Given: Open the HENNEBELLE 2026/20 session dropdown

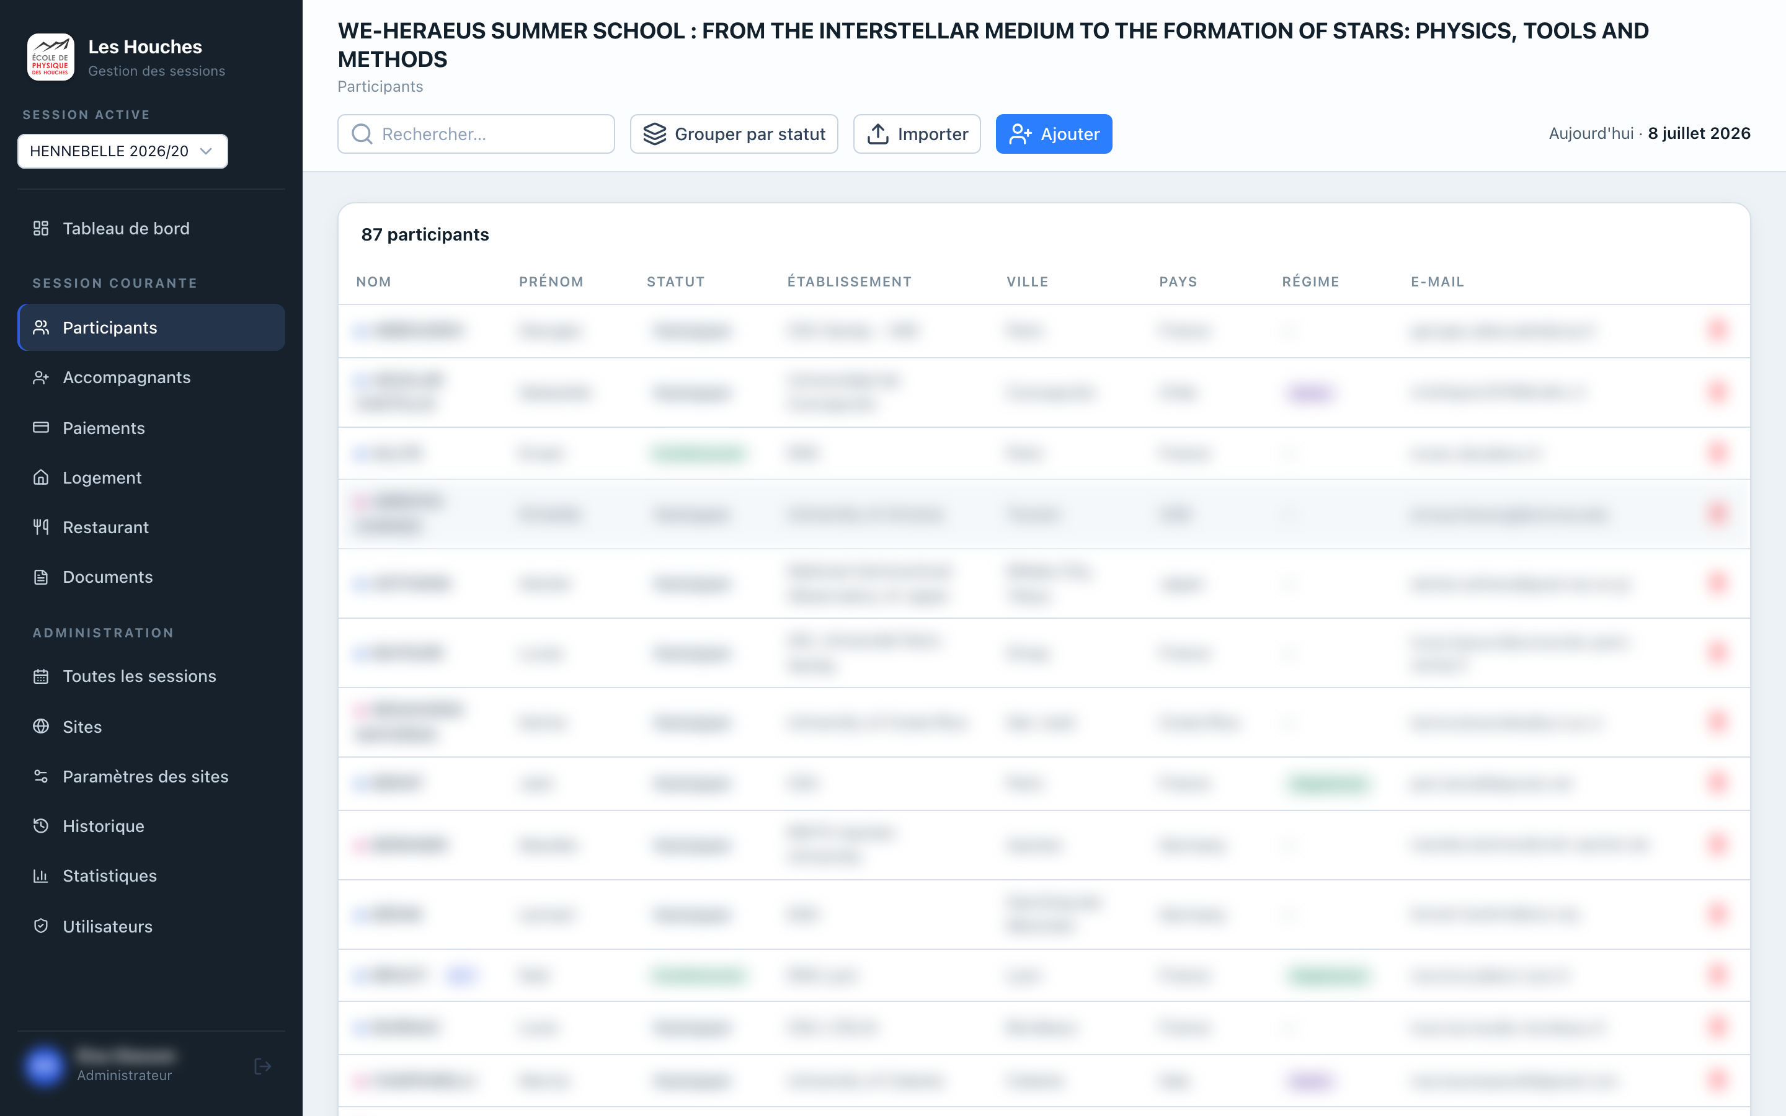Looking at the screenshot, I should (x=123, y=151).
